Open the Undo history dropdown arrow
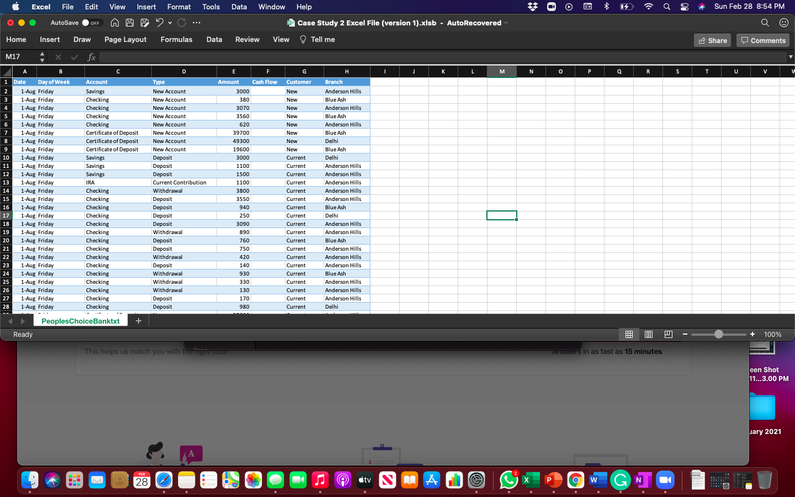This screenshot has height=497, width=795. tap(169, 23)
